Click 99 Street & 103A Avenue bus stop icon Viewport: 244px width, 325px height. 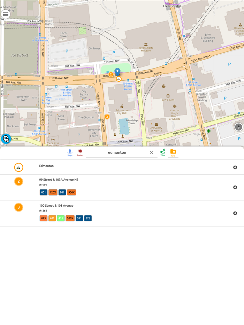128,80
